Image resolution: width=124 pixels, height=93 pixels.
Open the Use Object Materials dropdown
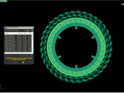[26, 55]
